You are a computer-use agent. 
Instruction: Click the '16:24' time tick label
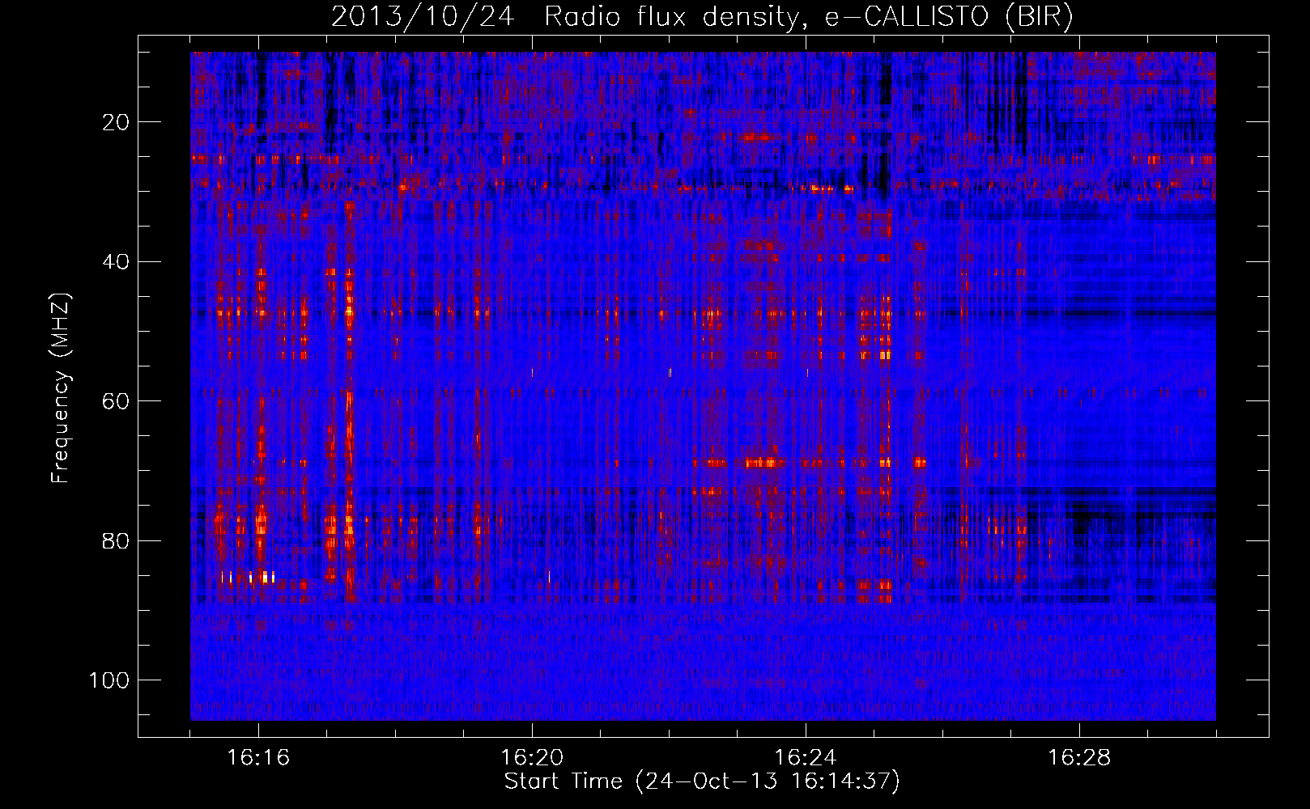click(x=806, y=758)
